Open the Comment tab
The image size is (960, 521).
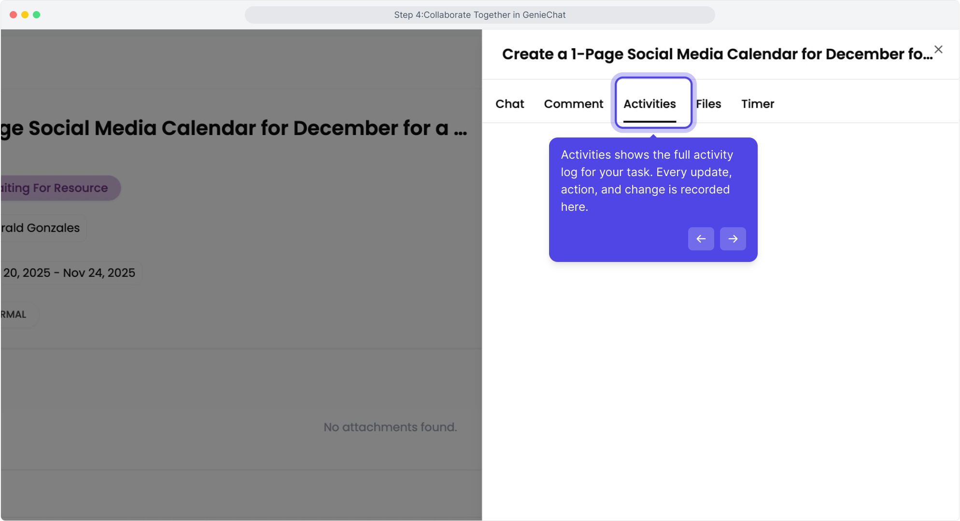573,104
